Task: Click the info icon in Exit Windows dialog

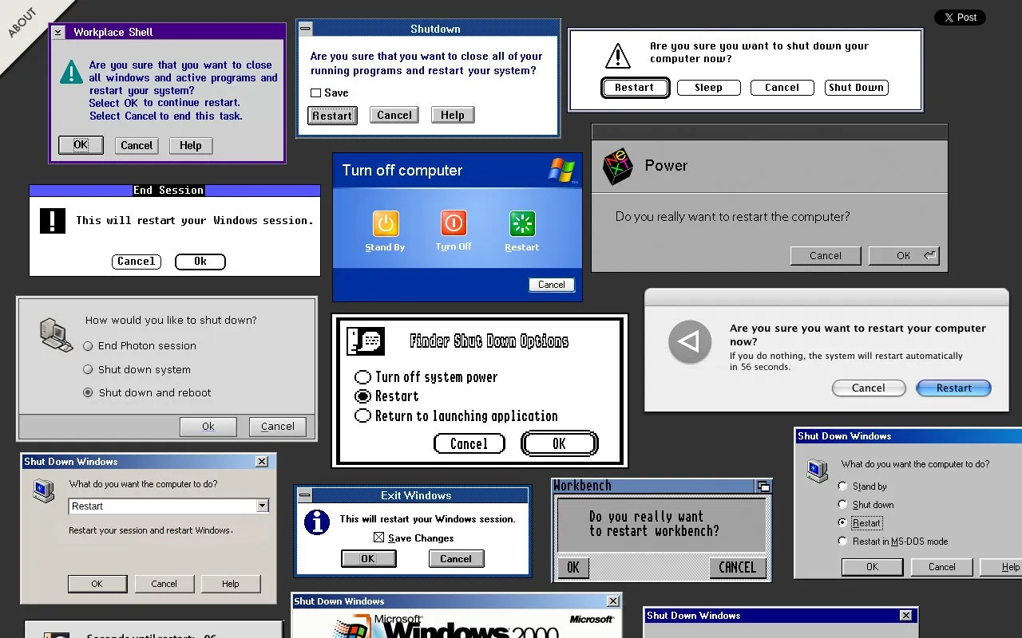Action: (x=317, y=522)
